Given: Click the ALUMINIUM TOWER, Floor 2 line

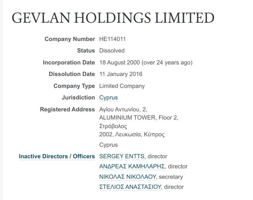Looking at the screenshot, I should tap(139, 118).
